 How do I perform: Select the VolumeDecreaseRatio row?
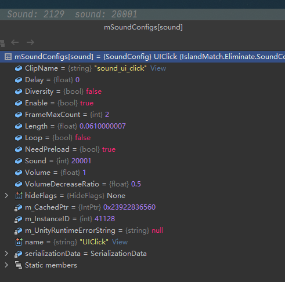tap(142, 184)
